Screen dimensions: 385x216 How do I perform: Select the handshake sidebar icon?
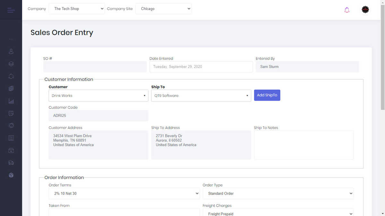[x=11, y=125]
